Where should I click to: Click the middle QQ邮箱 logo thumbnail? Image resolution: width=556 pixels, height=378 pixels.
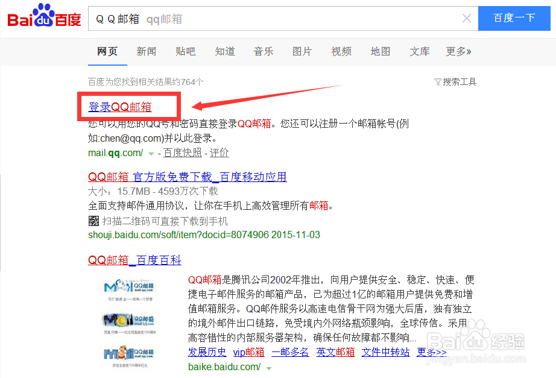129,323
